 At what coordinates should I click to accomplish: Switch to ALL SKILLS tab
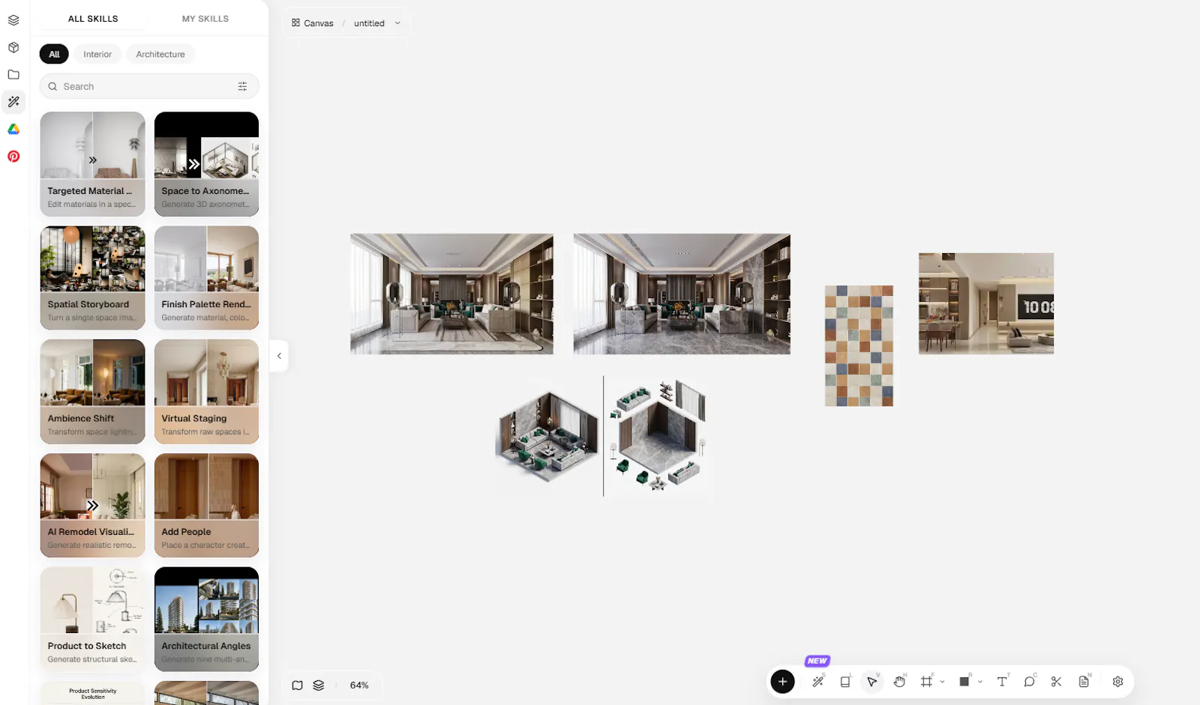pyautogui.click(x=93, y=19)
